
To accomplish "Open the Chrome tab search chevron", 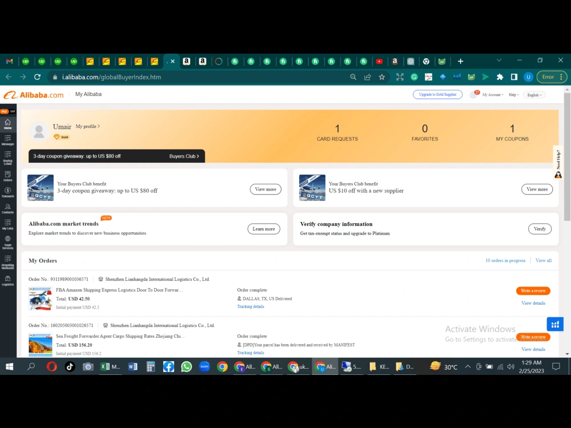I will (499, 60).
